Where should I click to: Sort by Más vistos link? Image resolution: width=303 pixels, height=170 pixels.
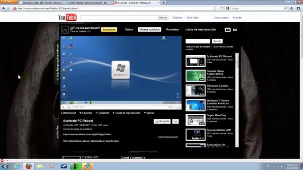tap(219, 47)
